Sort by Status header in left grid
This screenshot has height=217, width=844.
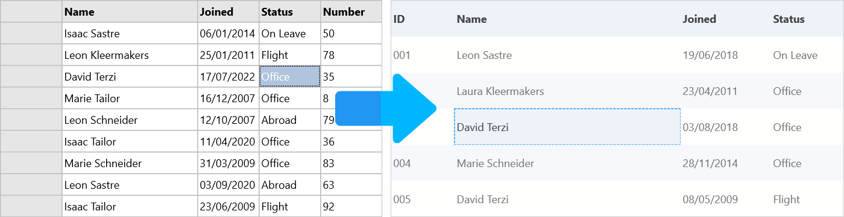point(290,11)
